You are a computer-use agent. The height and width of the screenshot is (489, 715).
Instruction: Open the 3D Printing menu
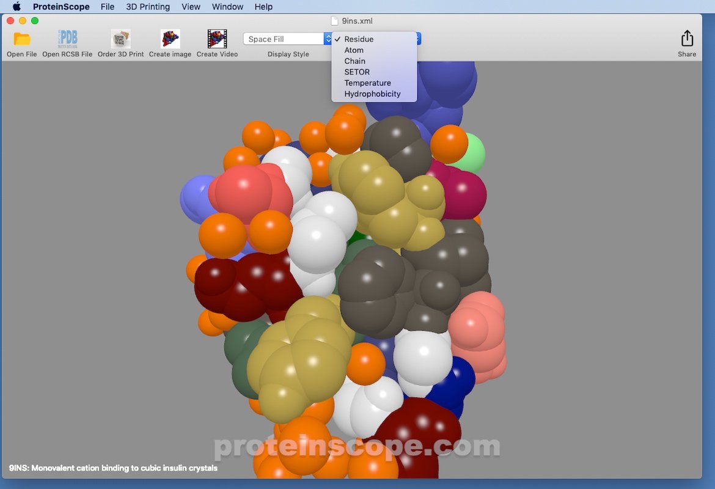[x=148, y=7]
